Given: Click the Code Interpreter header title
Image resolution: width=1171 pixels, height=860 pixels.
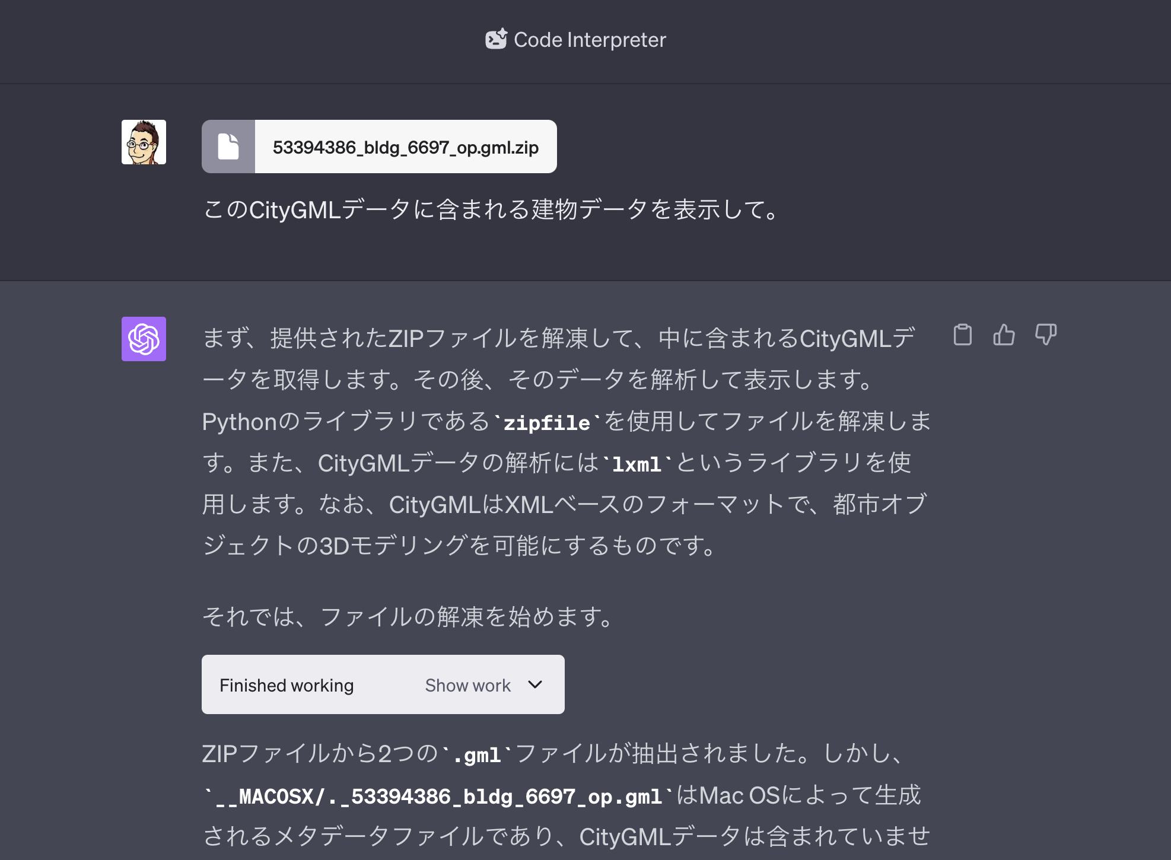Looking at the screenshot, I should (x=590, y=39).
